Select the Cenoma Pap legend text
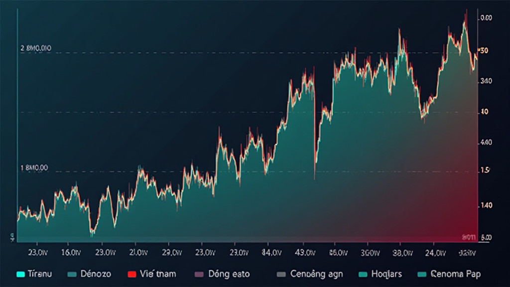 click(457, 274)
